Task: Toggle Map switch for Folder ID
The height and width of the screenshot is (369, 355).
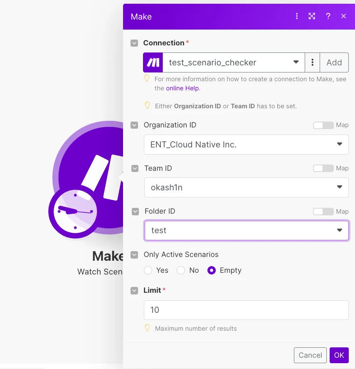Action: pyautogui.click(x=323, y=212)
